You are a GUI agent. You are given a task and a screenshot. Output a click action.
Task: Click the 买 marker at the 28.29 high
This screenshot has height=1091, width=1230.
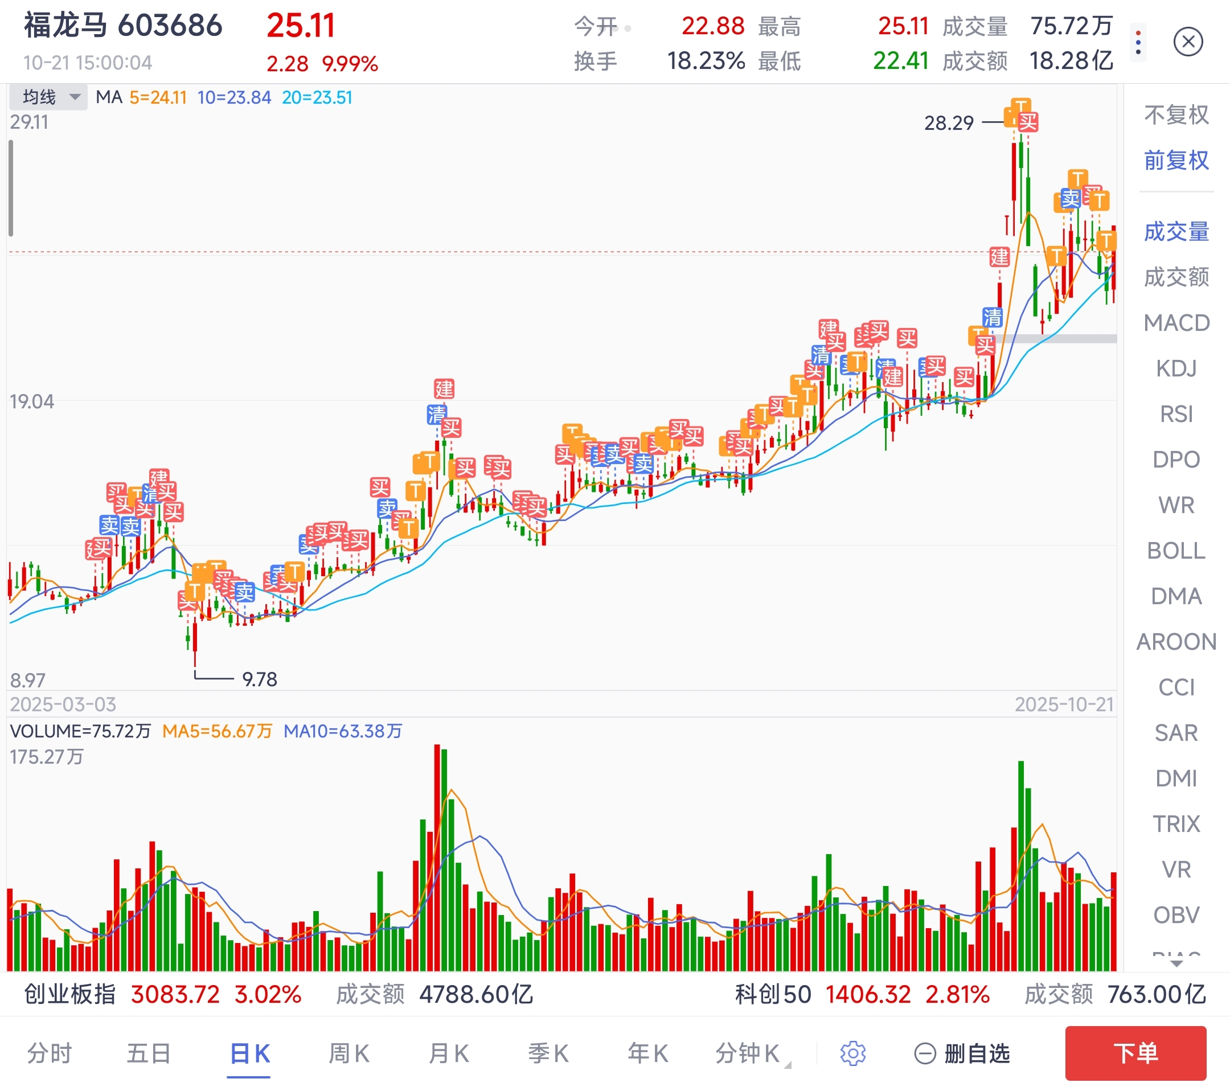click(x=1028, y=122)
